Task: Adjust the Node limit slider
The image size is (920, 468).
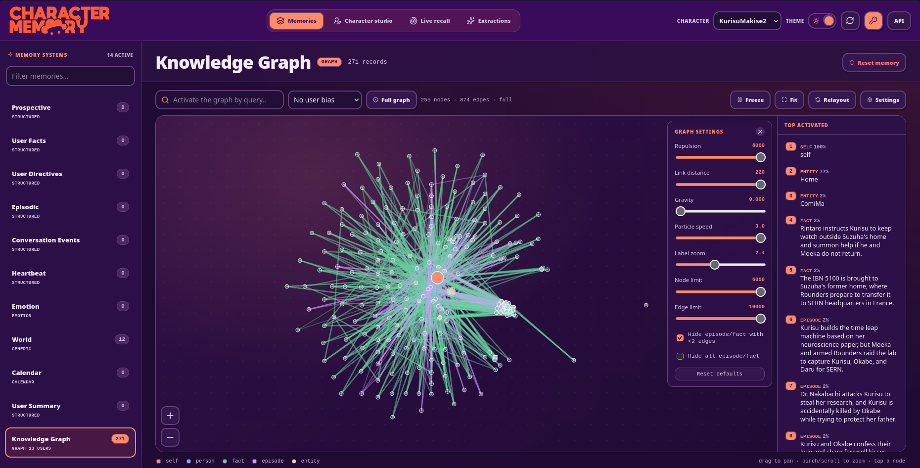Action: pos(720,292)
